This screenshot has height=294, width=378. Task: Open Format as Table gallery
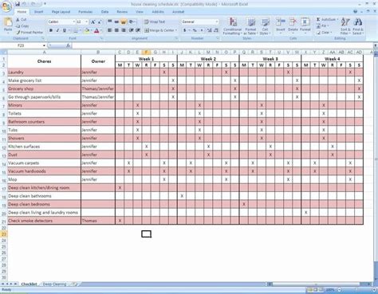click(x=250, y=26)
